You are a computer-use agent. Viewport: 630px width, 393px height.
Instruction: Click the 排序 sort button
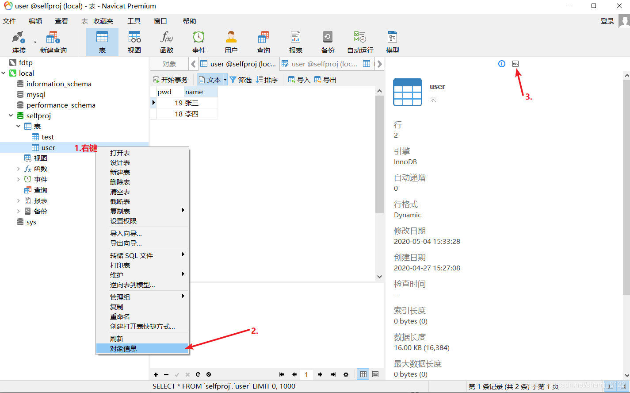click(267, 80)
